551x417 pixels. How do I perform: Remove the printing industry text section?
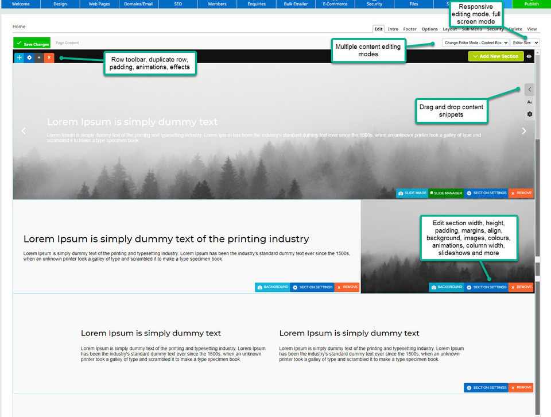point(347,287)
